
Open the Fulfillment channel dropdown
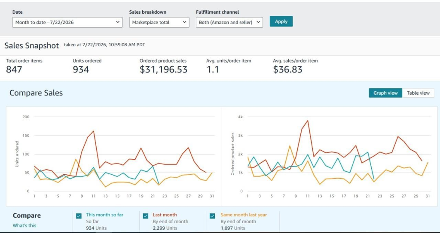pos(229,22)
